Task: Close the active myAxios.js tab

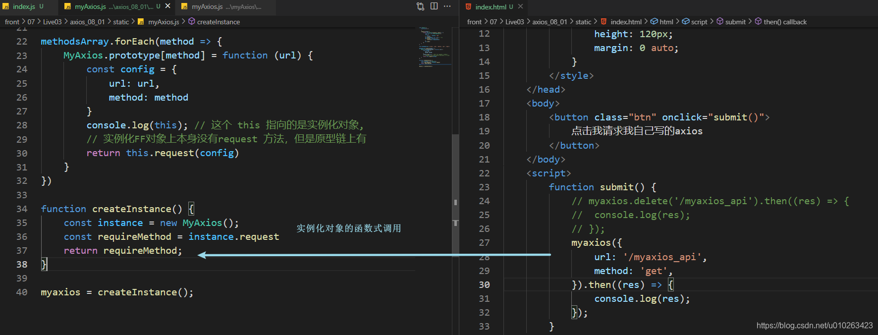Action: point(167,6)
